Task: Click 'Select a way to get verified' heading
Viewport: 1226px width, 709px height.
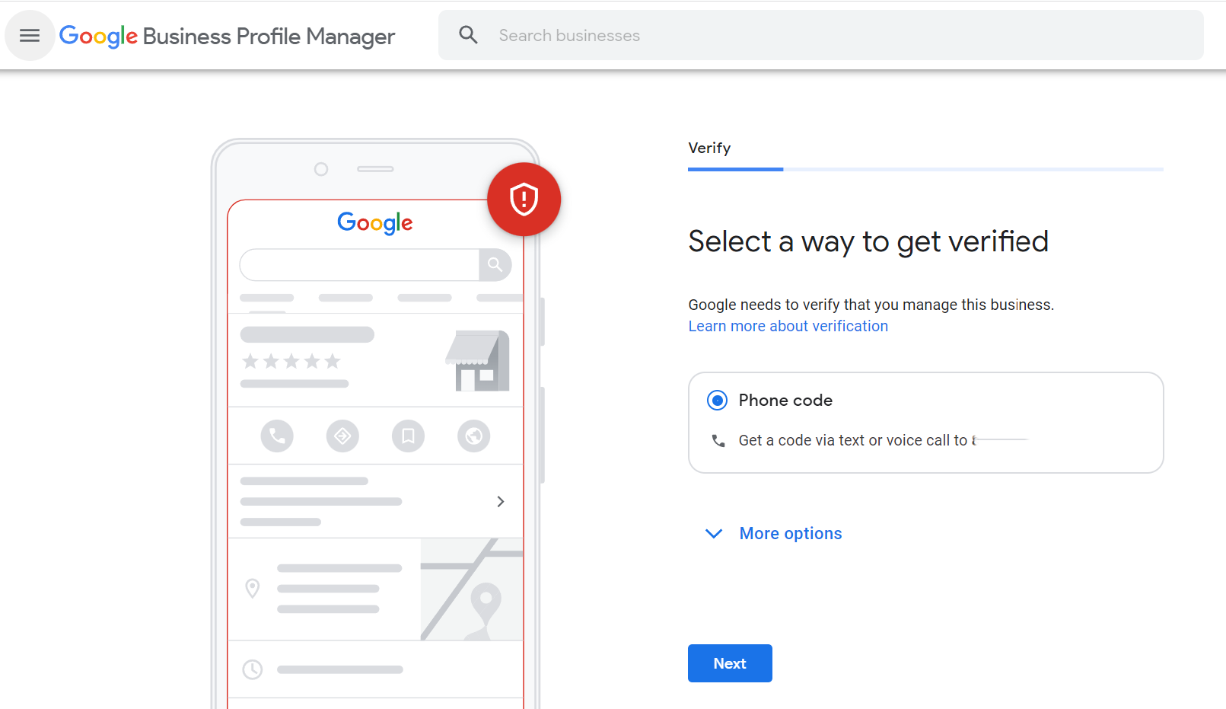Action: [x=868, y=241]
